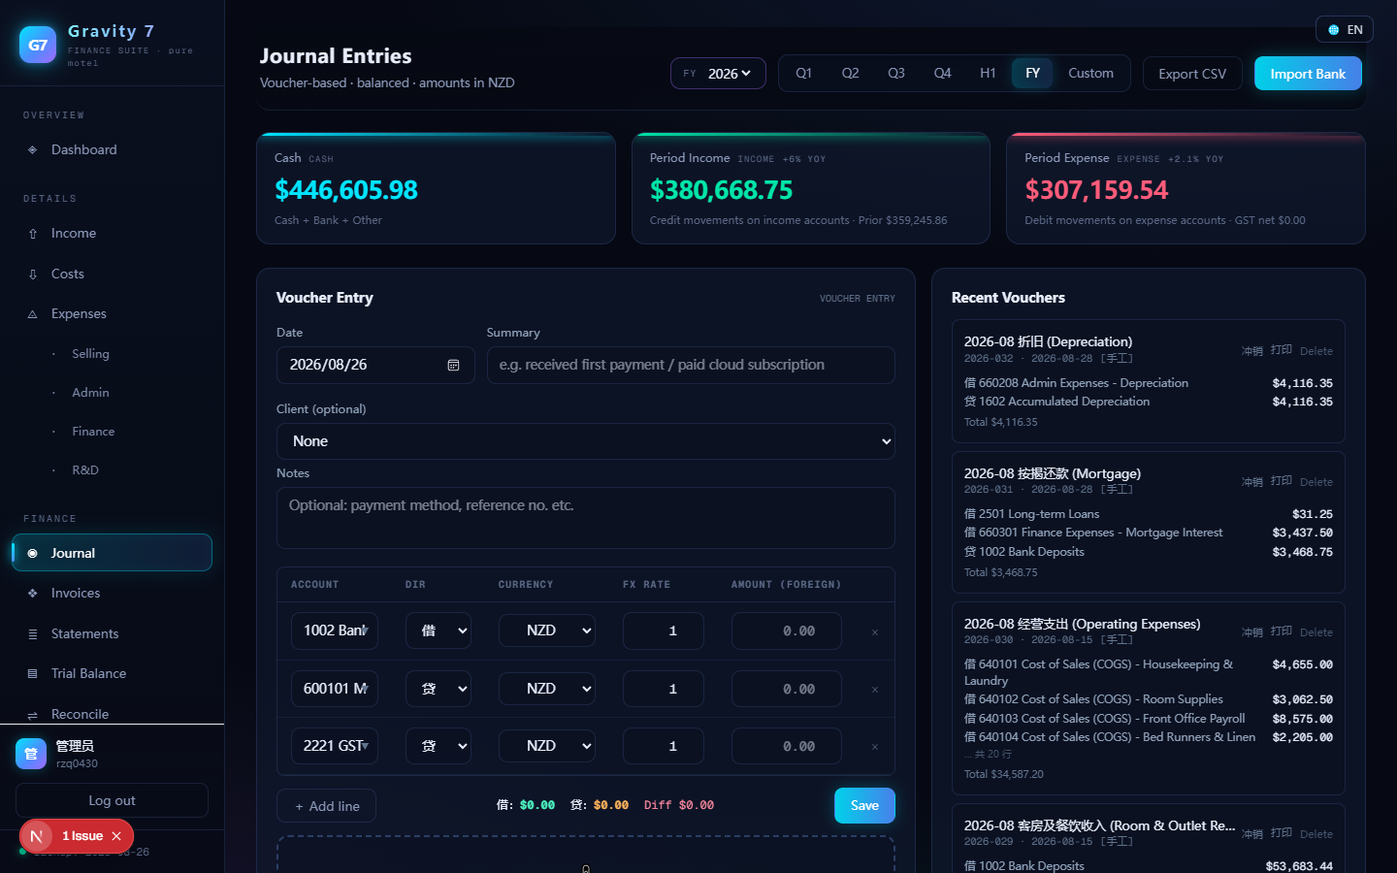
Task: Open NZD currency dropdown on 2221 GST line
Action: click(x=549, y=746)
